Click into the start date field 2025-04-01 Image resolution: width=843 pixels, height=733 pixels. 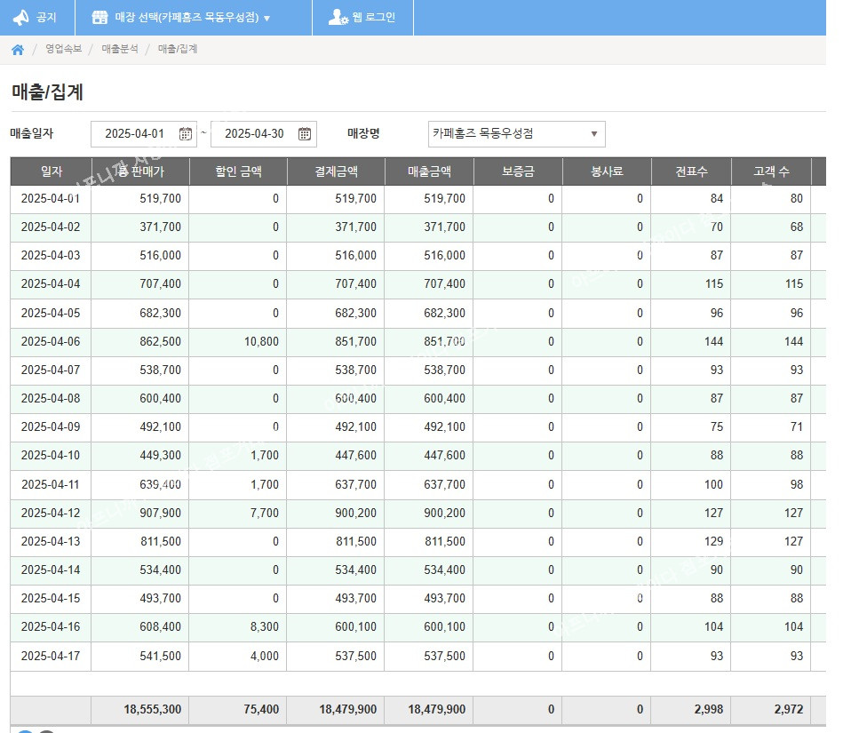pyautogui.click(x=134, y=134)
